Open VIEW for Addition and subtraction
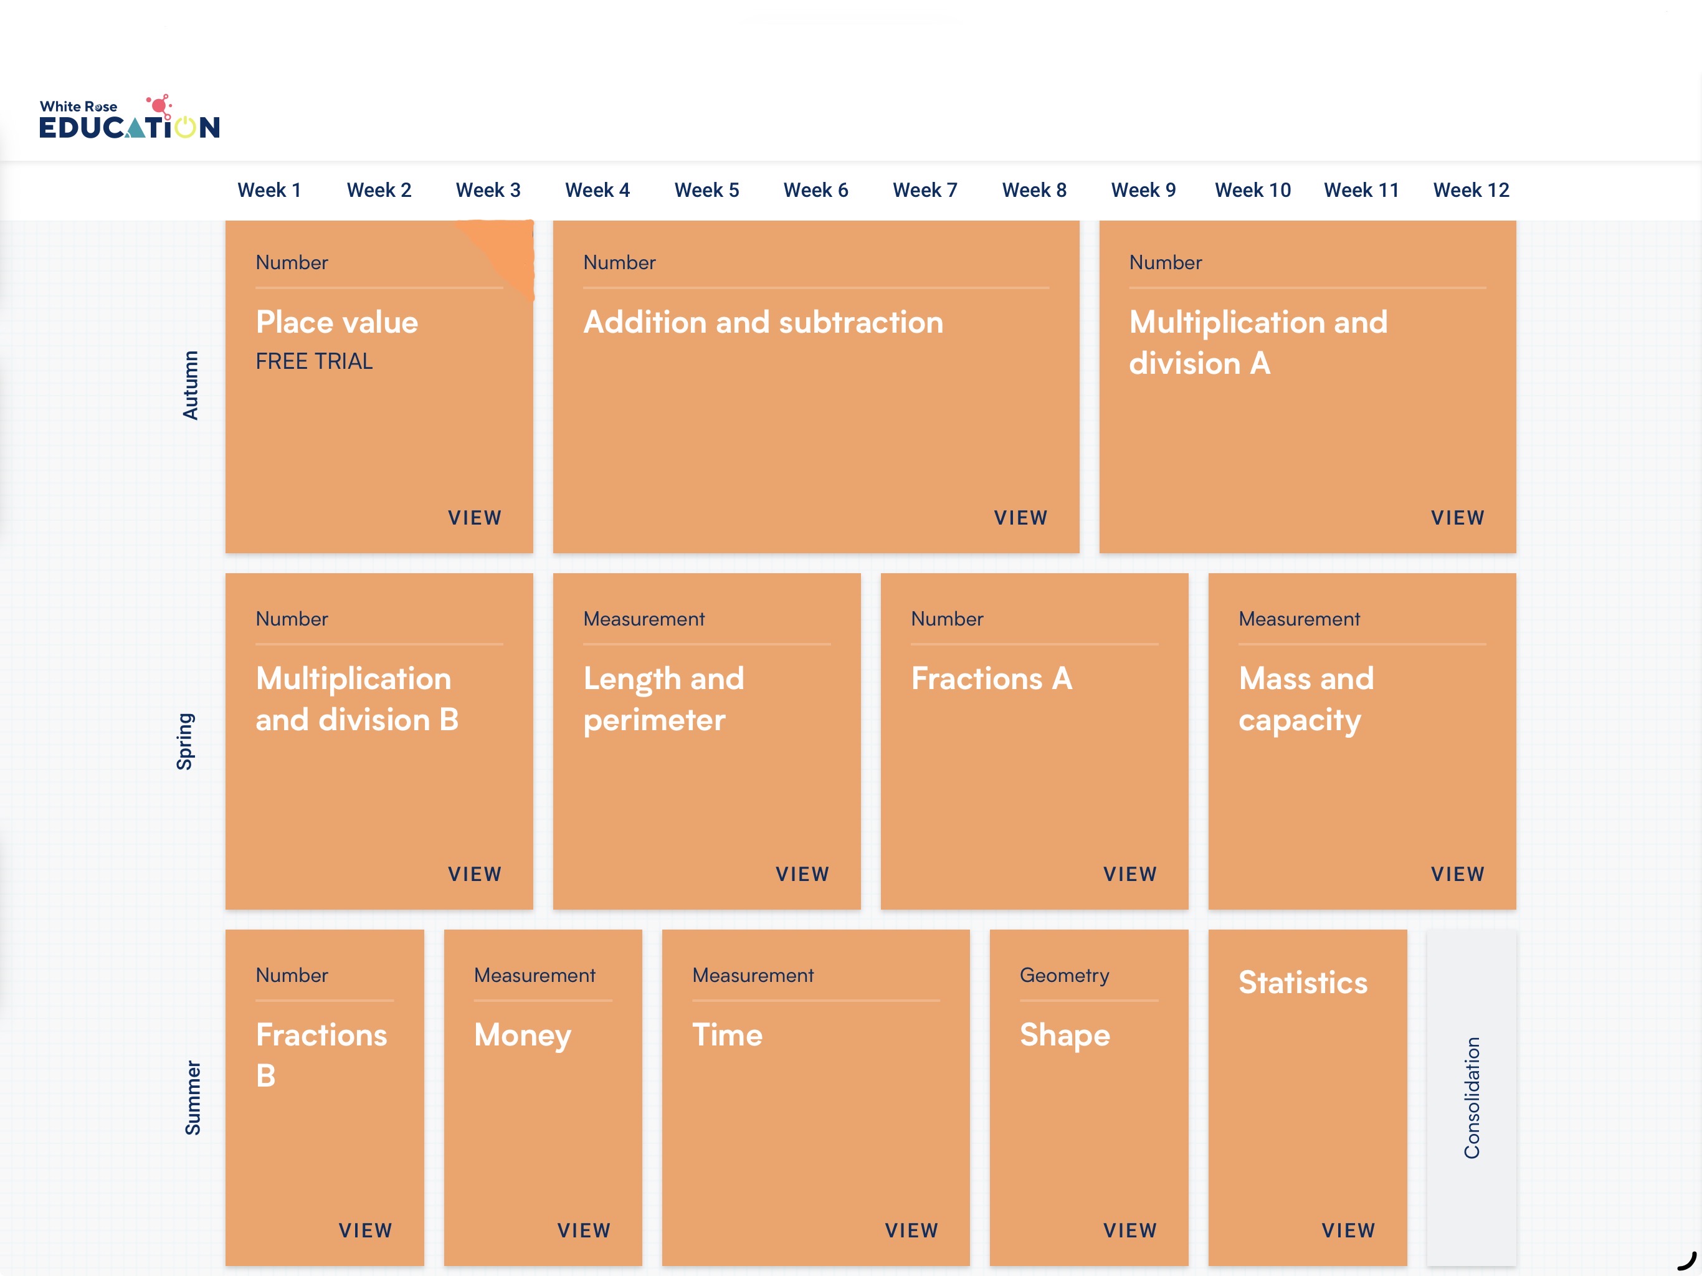 pyautogui.click(x=1019, y=517)
